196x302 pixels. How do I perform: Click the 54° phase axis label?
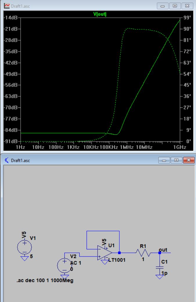coord(187,74)
